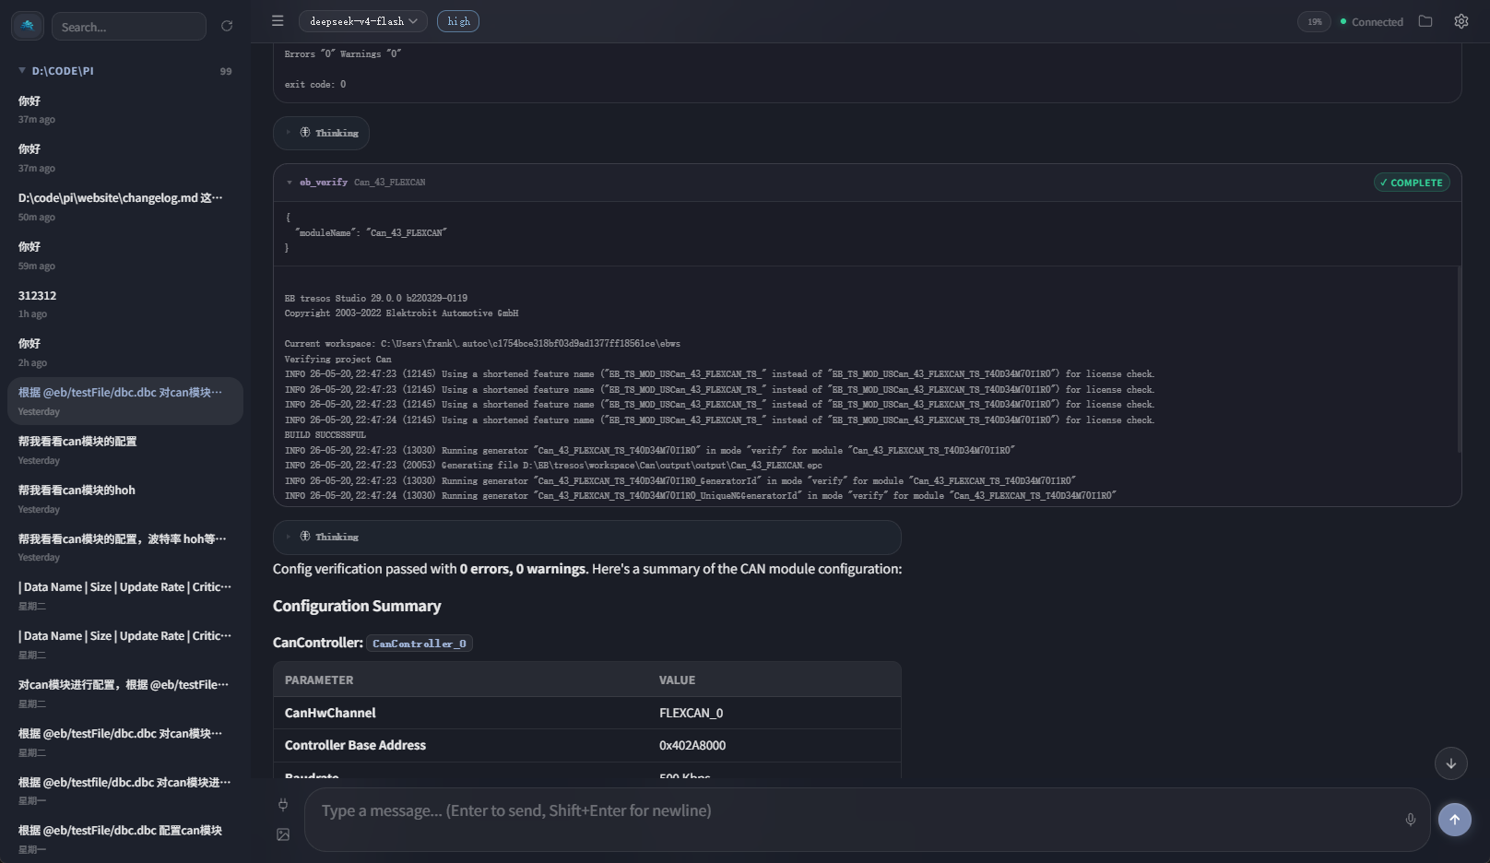Open the last session 配置can模块

point(125,839)
